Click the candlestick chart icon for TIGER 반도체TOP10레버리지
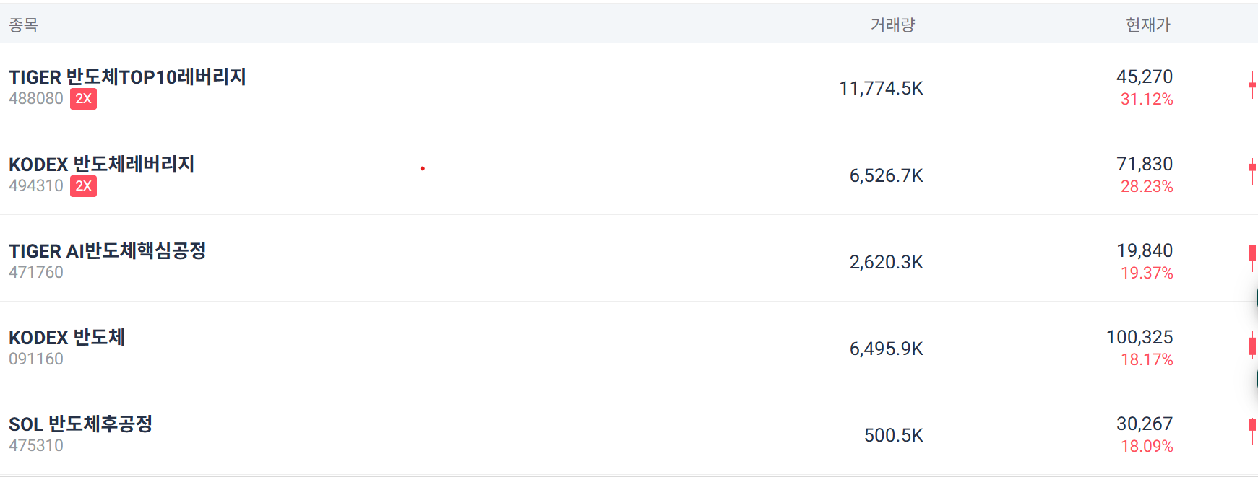Image resolution: width=1258 pixels, height=477 pixels. [x=1251, y=85]
